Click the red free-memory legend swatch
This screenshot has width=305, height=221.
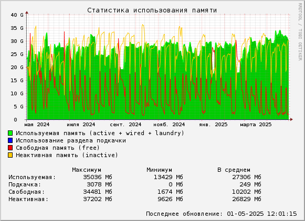tap(10, 148)
